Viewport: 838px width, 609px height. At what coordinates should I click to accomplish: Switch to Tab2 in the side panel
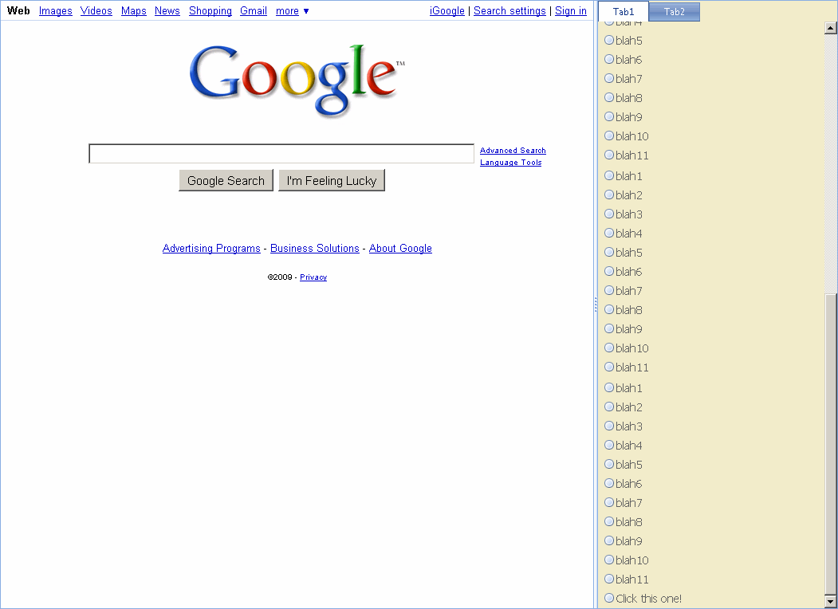(x=674, y=11)
